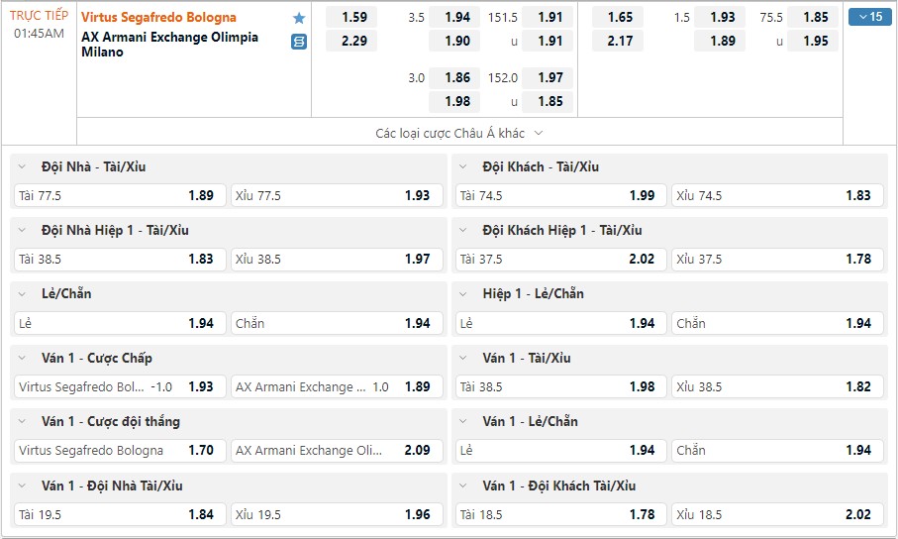The width and height of the screenshot is (898, 539).
Task: Click under 151.5 odds 1.91
Action: click(x=548, y=42)
